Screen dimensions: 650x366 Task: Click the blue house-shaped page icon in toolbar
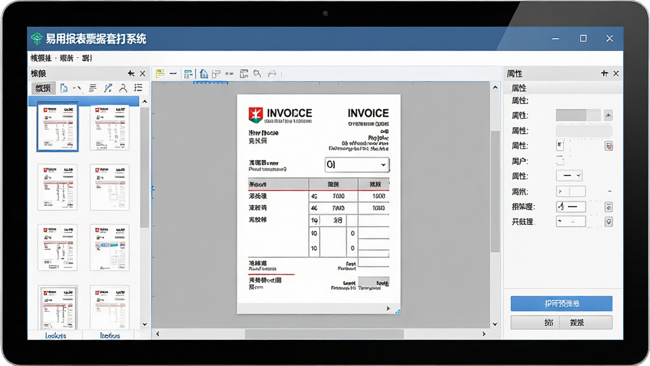[x=204, y=74]
